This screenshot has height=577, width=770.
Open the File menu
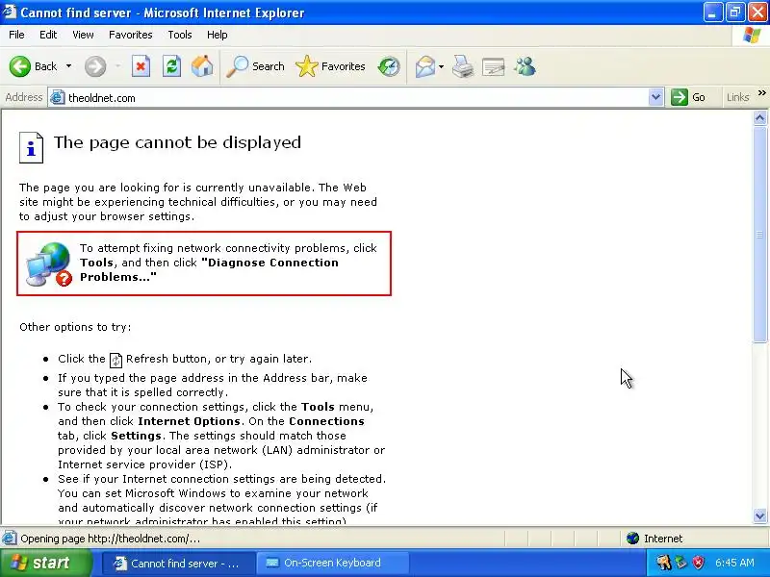(16, 35)
